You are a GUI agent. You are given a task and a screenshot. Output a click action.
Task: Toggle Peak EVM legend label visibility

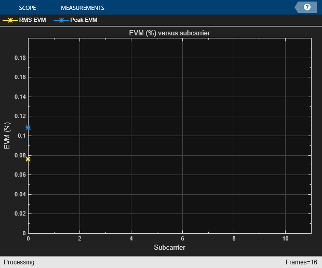coord(83,20)
